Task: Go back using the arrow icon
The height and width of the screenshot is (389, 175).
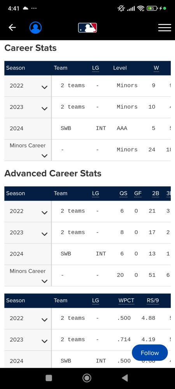Action: click(12, 28)
